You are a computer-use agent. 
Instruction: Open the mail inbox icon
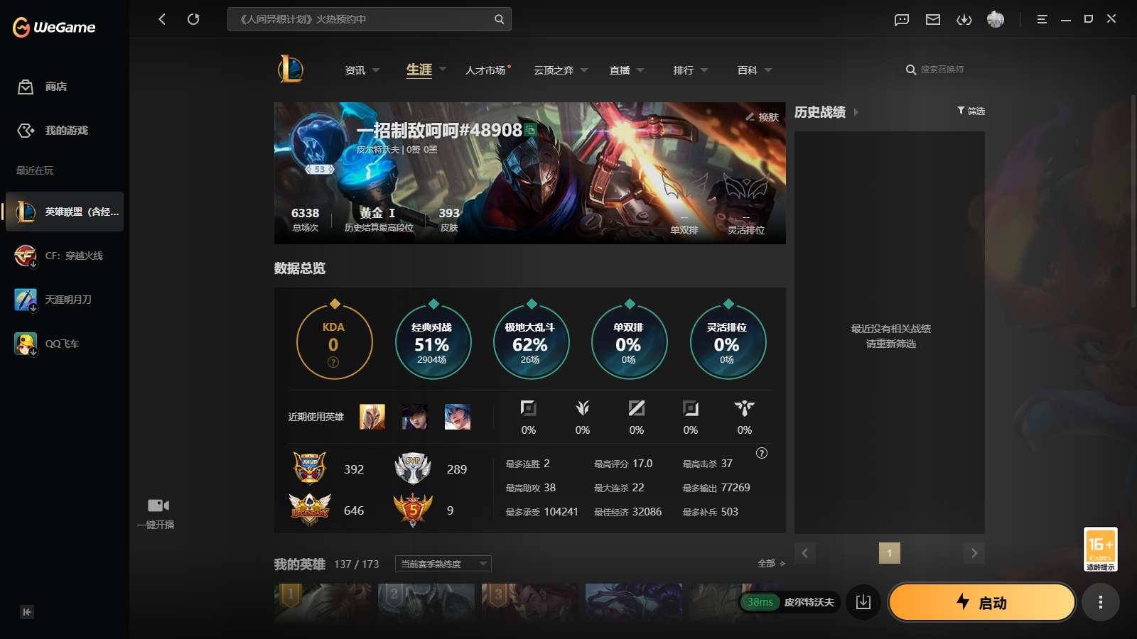coord(933,19)
